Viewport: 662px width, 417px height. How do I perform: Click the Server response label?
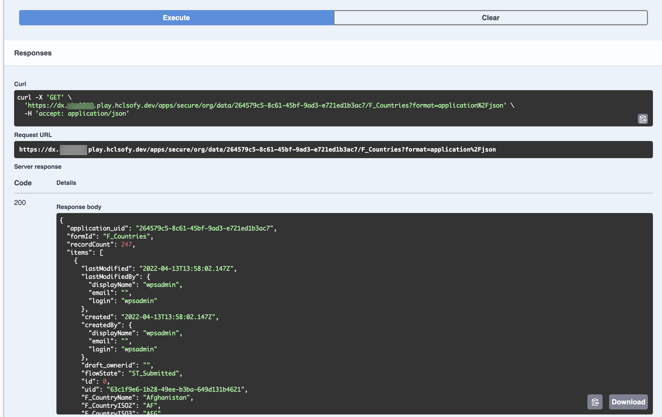(x=38, y=167)
